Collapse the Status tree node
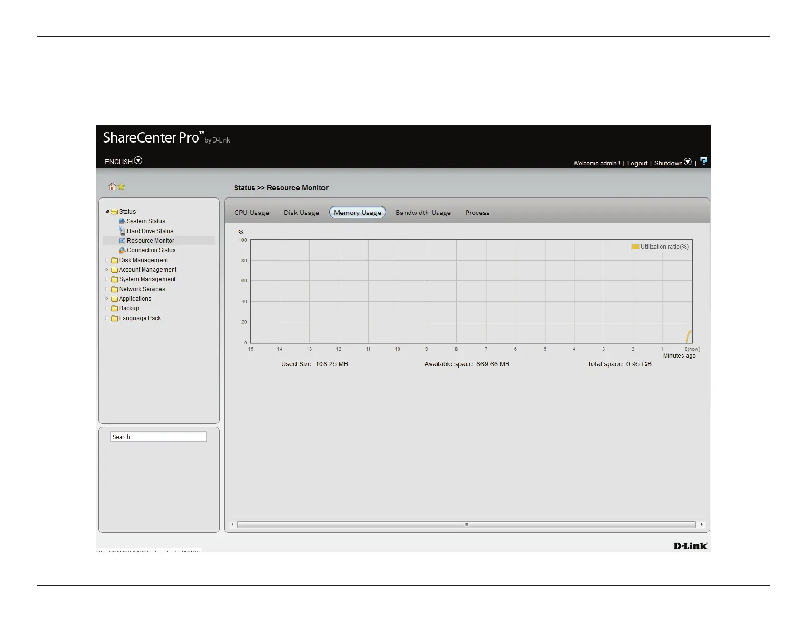The width and height of the screenshot is (807, 623). 107,212
